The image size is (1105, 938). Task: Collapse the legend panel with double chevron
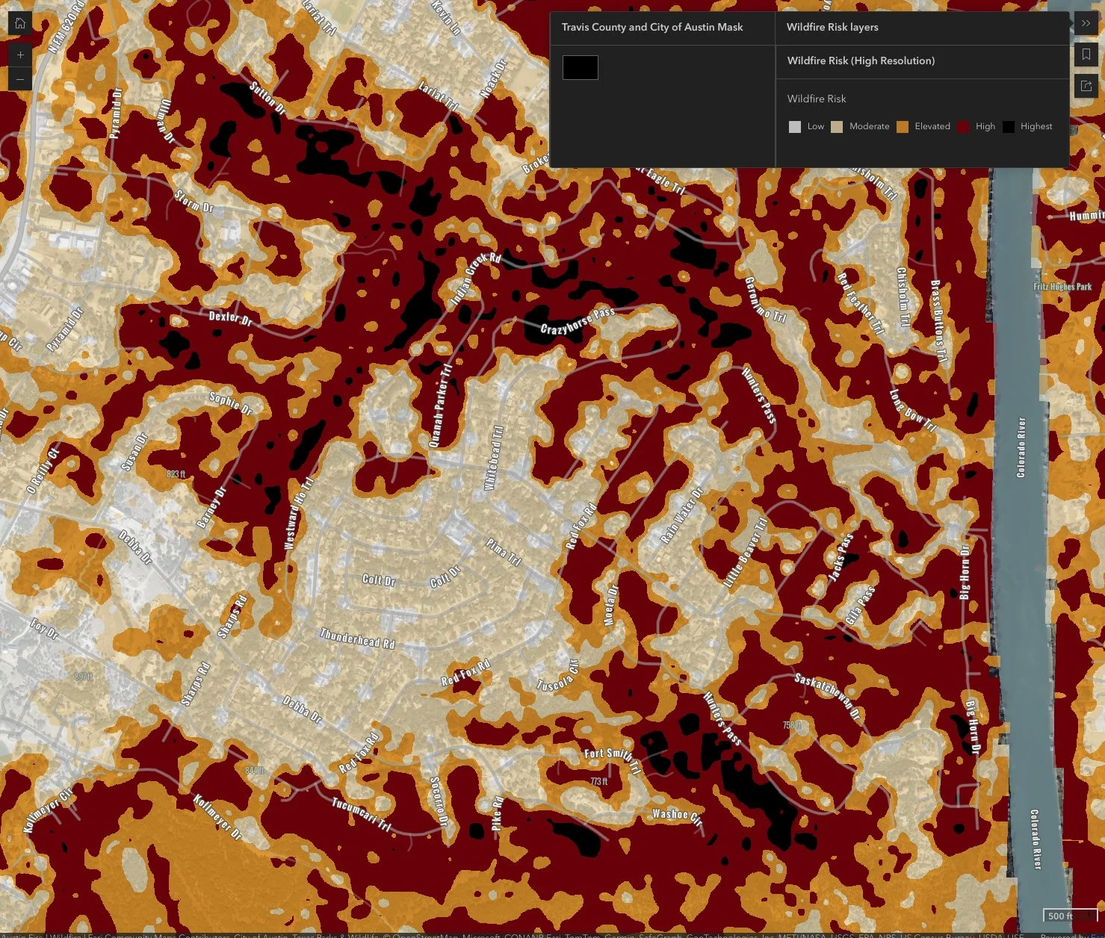(1086, 23)
